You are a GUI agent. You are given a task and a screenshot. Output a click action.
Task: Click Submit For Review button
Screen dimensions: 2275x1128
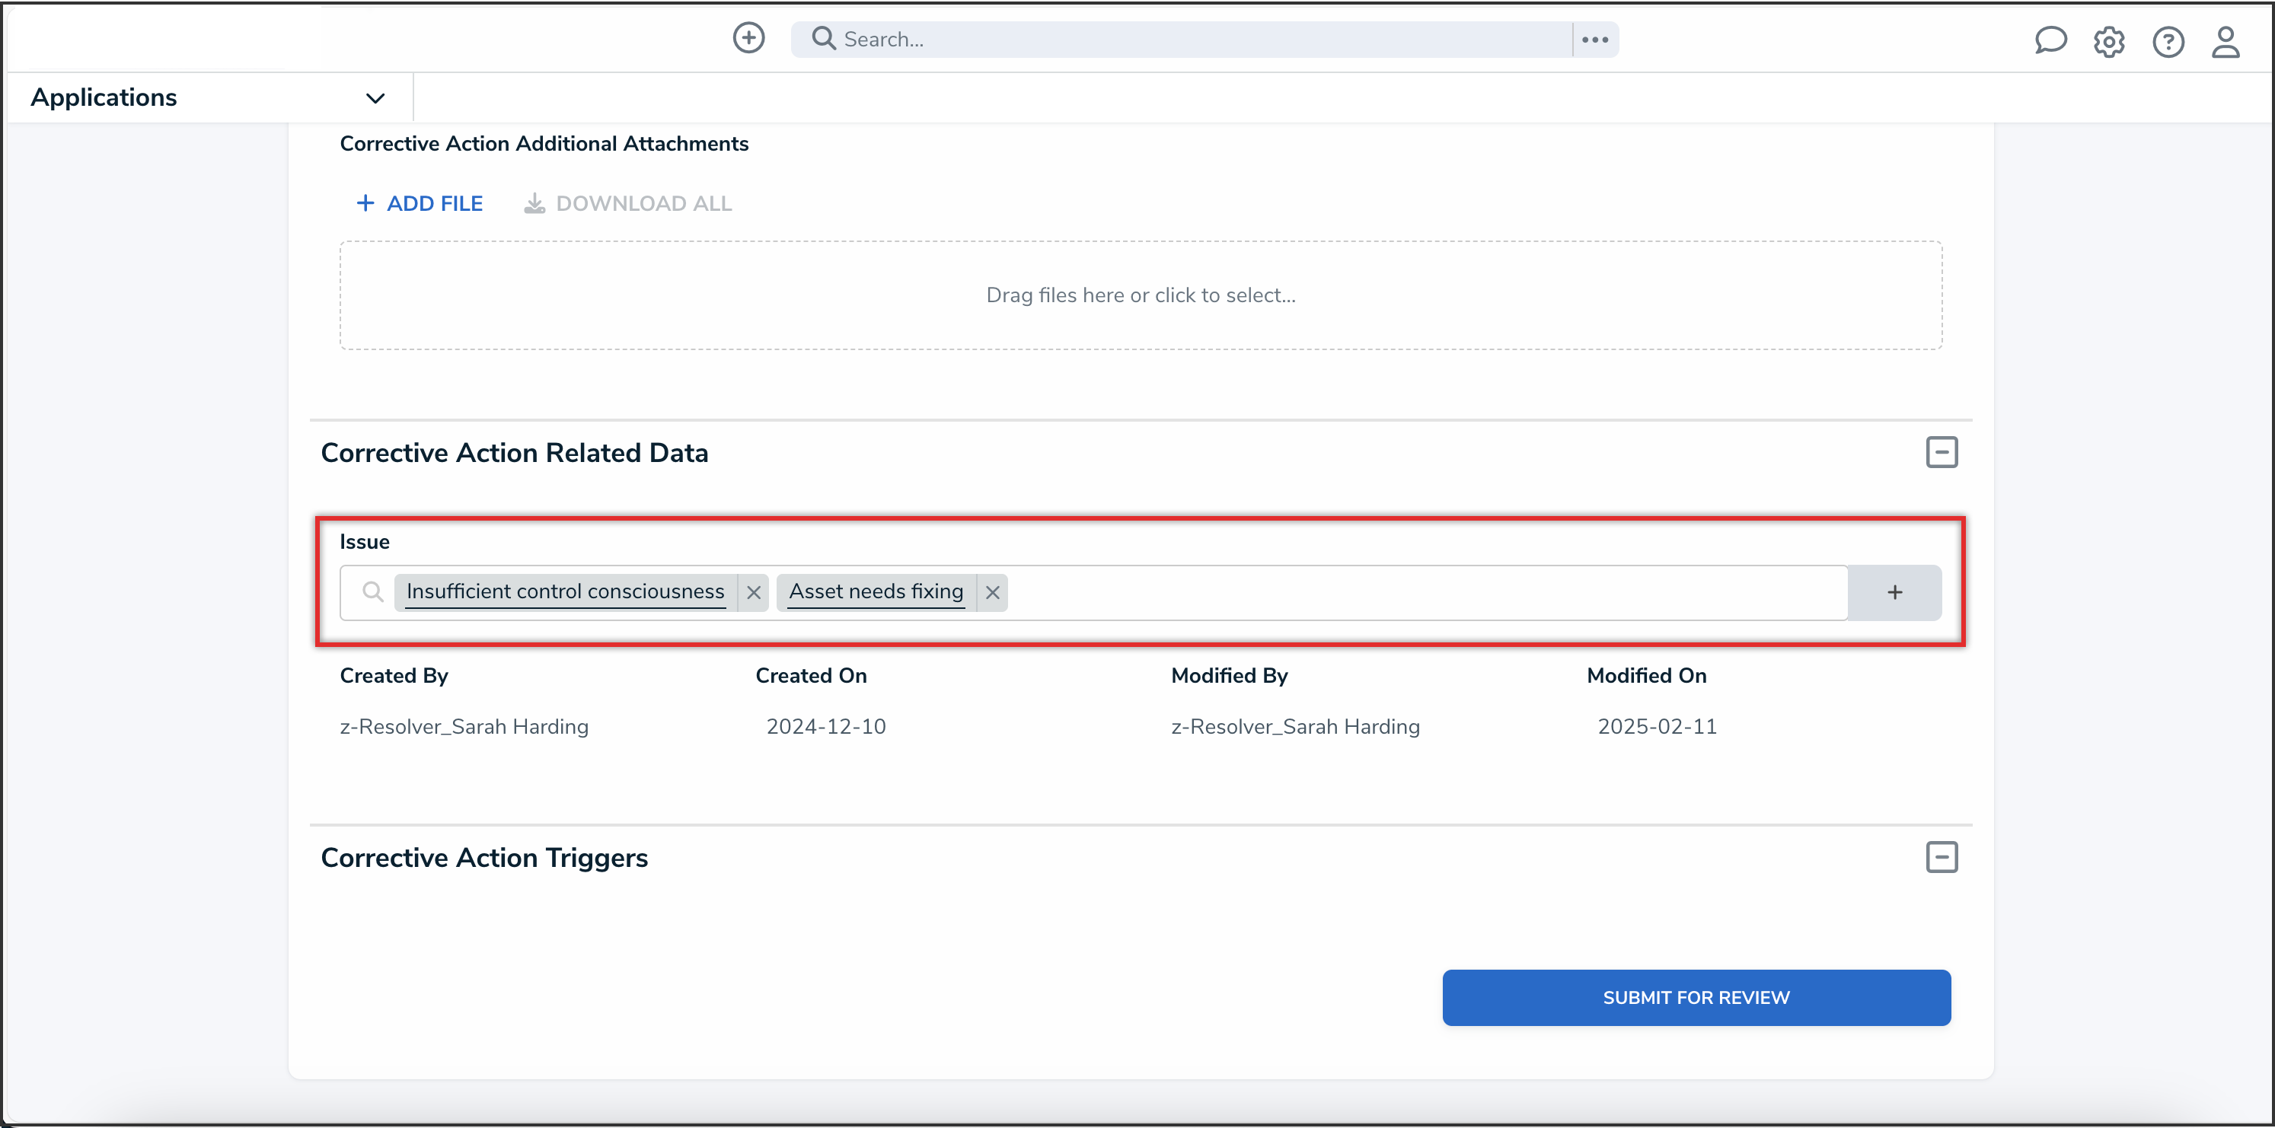(1696, 997)
